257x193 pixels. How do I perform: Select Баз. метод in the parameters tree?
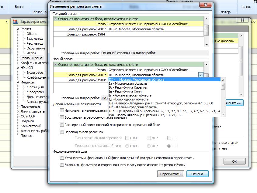click(35, 39)
